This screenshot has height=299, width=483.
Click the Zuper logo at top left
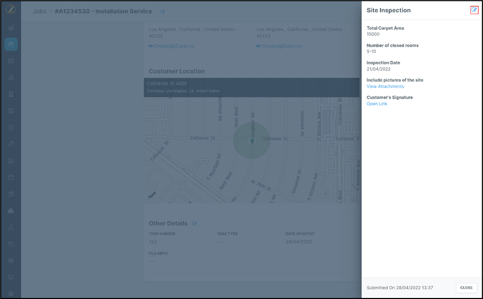[x=11, y=10]
